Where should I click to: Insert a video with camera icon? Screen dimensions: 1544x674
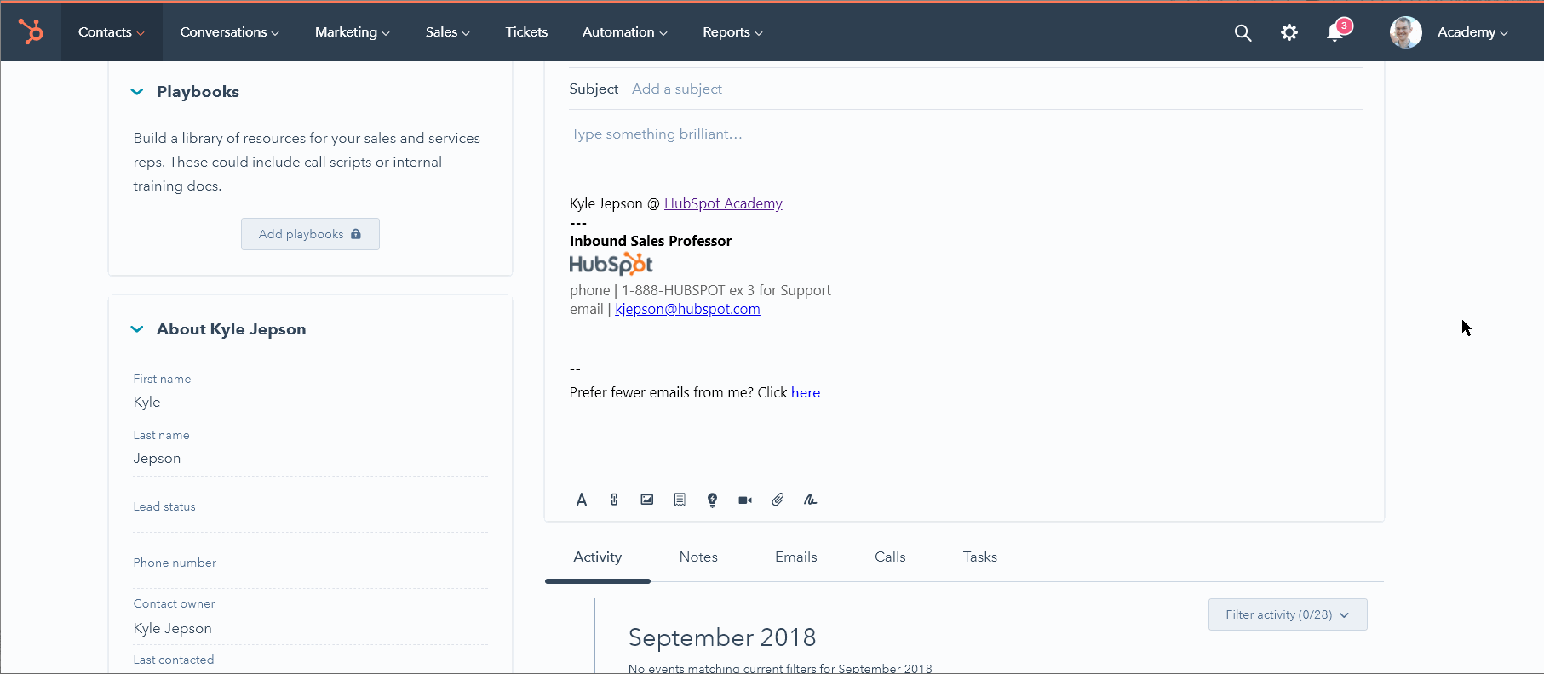click(x=745, y=500)
